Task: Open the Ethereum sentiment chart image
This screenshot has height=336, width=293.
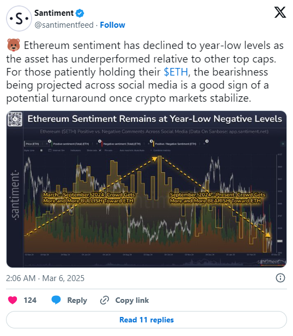Action: coord(146,189)
